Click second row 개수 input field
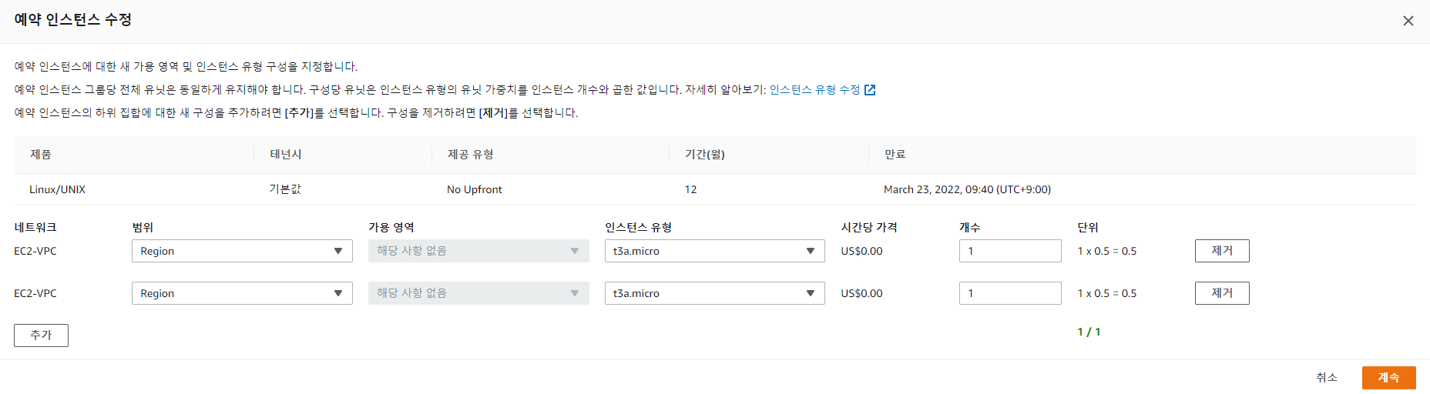The height and width of the screenshot is (394, 1430). 1010,293
